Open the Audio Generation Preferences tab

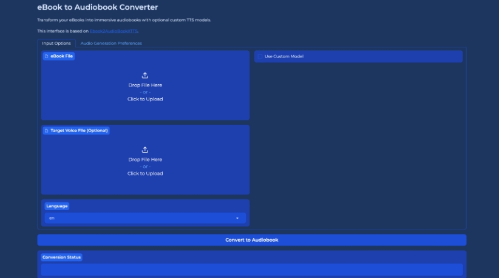click(111, 44)
